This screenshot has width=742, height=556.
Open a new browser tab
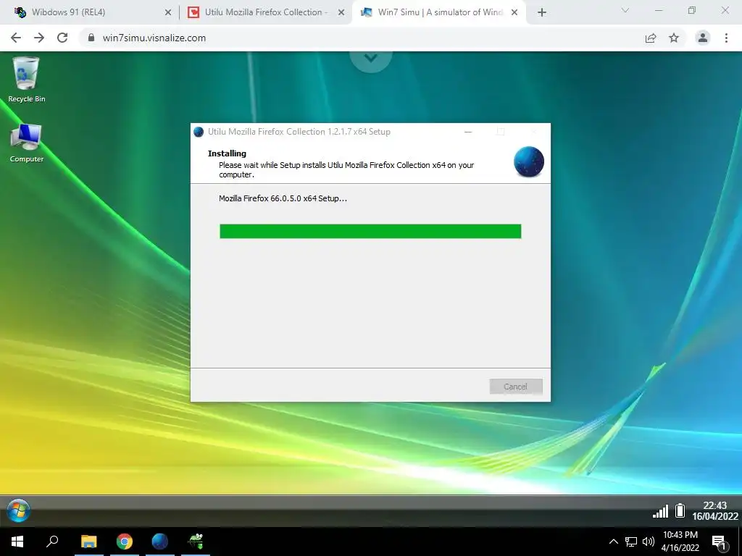542,12
